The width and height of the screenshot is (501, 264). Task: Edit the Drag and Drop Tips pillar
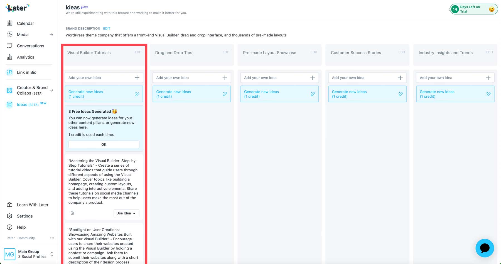226,52
